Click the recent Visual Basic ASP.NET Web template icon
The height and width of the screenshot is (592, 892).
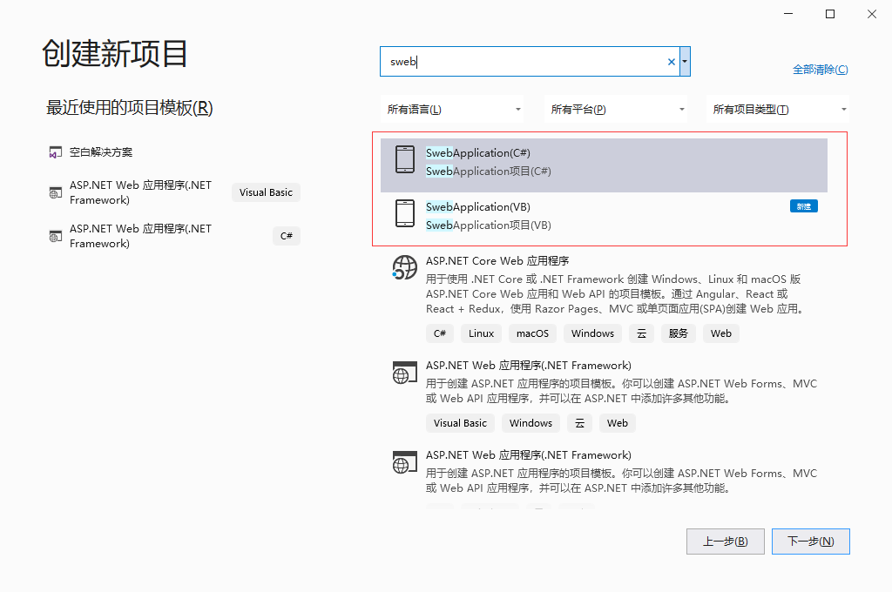tap(55, 192)
